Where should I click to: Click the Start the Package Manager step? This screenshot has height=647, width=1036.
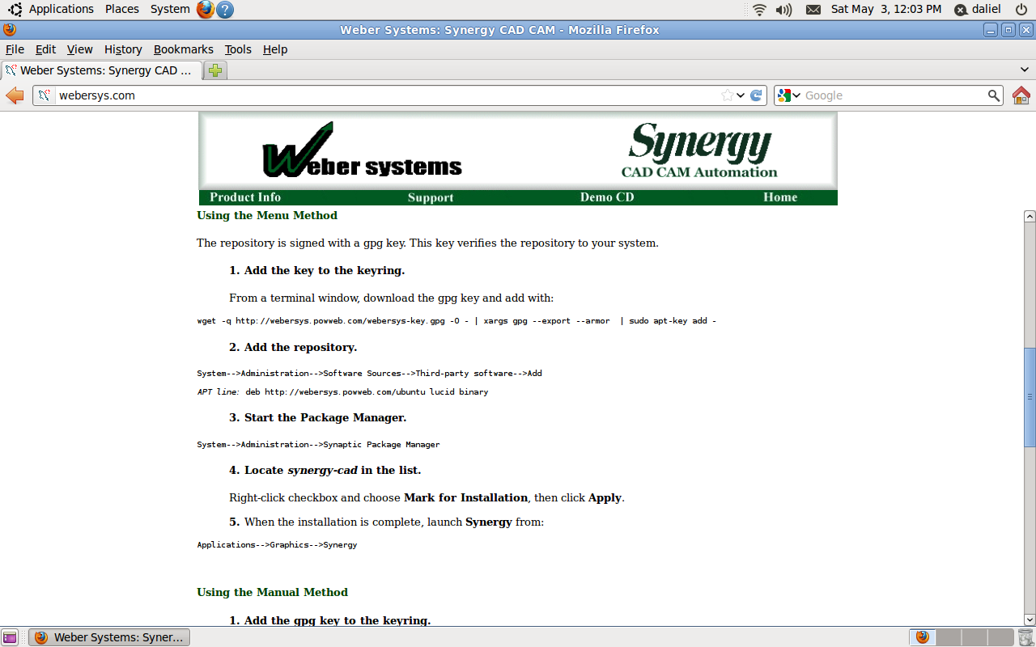click(317, 418)
